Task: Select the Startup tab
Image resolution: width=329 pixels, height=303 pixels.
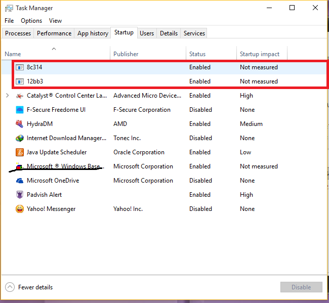Action: coord(124,32)
